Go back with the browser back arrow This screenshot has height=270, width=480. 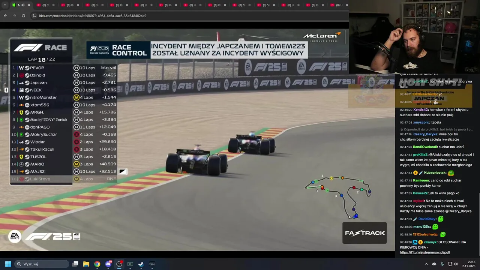tap(5, 16)
